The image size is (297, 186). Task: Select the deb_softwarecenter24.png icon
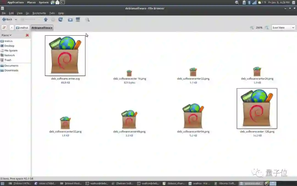coord(257,71)
